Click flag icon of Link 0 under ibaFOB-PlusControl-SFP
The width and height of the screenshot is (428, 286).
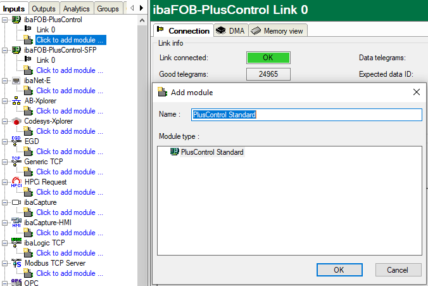pos(28,59)
